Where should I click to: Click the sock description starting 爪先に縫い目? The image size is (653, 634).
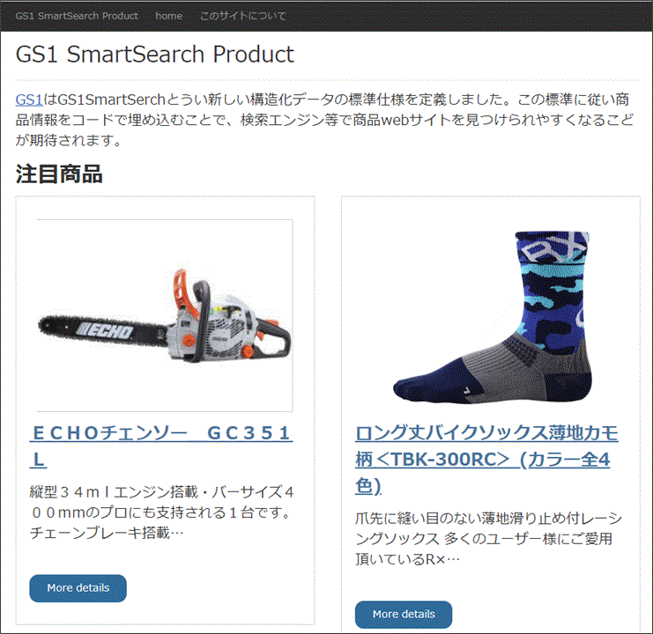(x=488, y=539)
